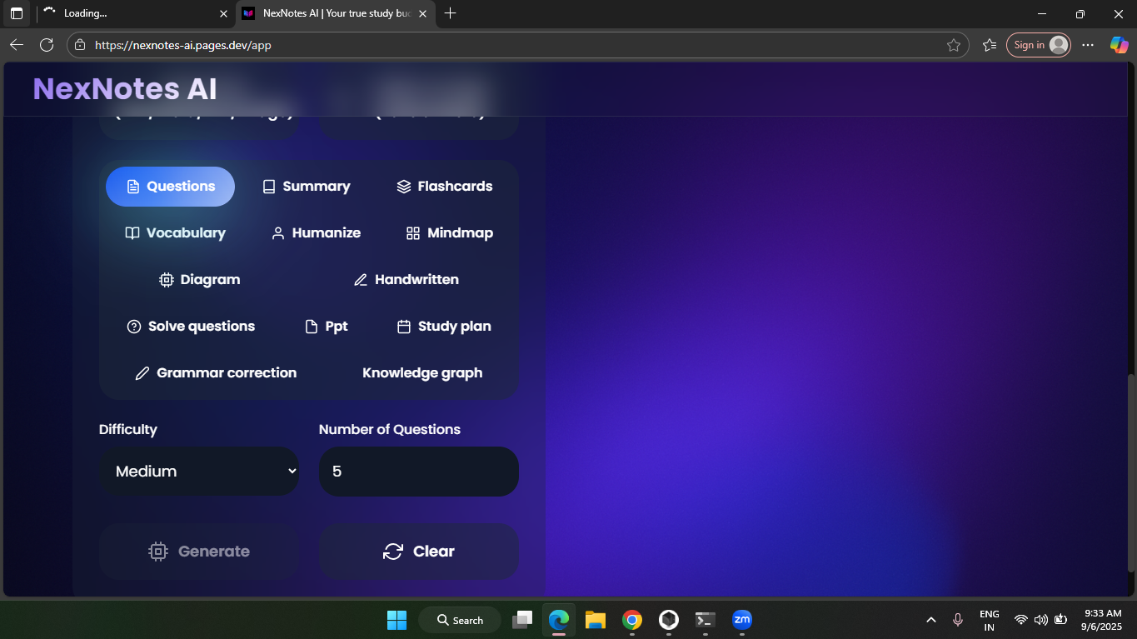The width and height of the screenshot is (1137, 639).
Task: Open the tab actions menu icon
Action: (16, 13)
